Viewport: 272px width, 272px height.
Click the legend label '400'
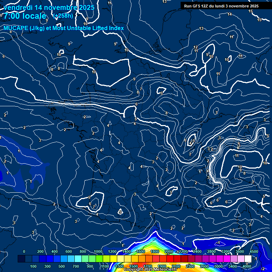(x=55, y=251)
